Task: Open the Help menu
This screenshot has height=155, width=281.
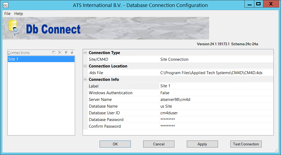Action: tap(19, 14)
